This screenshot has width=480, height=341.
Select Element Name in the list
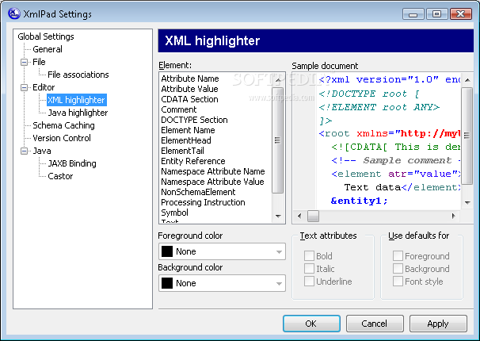click(188, 130)
